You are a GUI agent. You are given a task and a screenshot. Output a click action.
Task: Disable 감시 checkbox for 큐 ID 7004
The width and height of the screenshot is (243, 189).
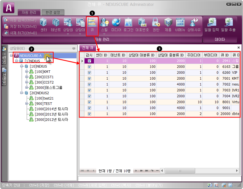(x=89, y=96)
